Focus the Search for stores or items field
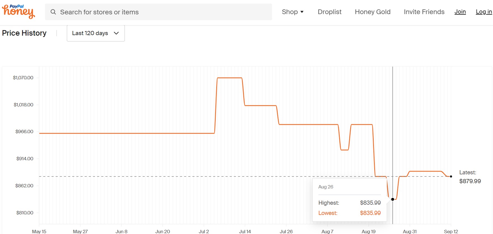 click(x=159, y=12)
